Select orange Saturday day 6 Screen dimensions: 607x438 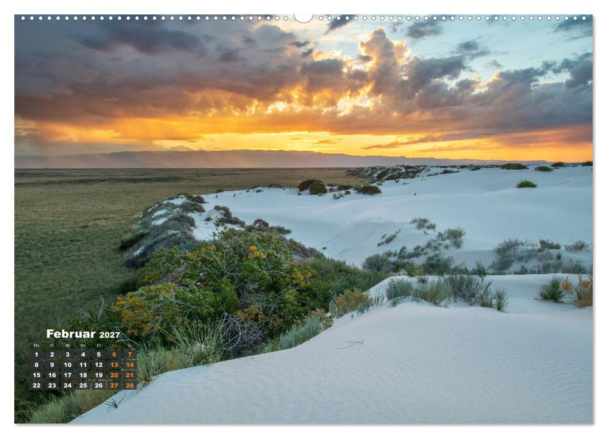coord(114,354)
